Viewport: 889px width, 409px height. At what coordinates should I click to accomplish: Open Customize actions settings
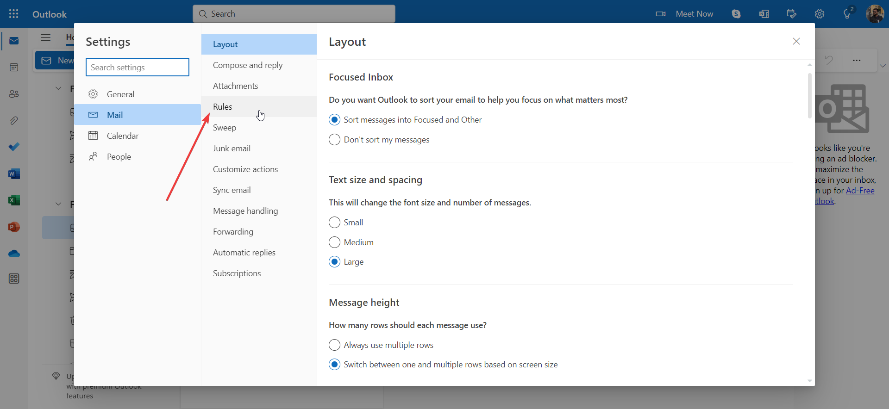(x=259, y=169)
